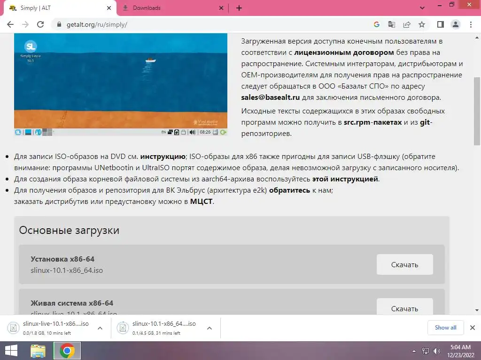Image resolution: width=481 pixels, height=360 pixels.
Task: Download Установка x86-64 with Скачать button
Action: point(404,264)
